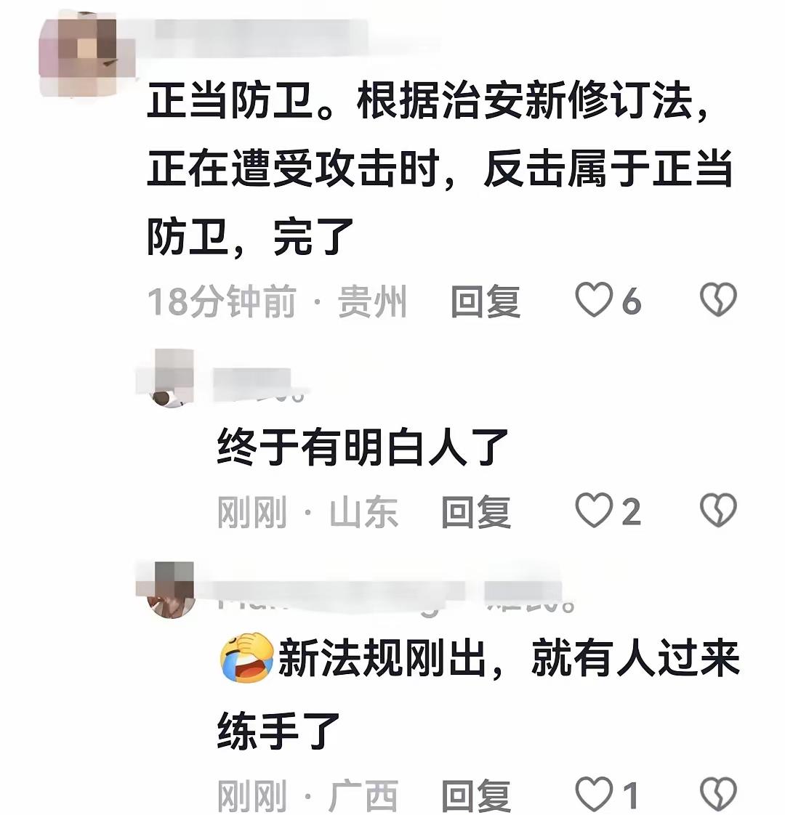Click the crying-laughing emoji in the reply
Screen dimensions: 785x815
tap(246, 657)
